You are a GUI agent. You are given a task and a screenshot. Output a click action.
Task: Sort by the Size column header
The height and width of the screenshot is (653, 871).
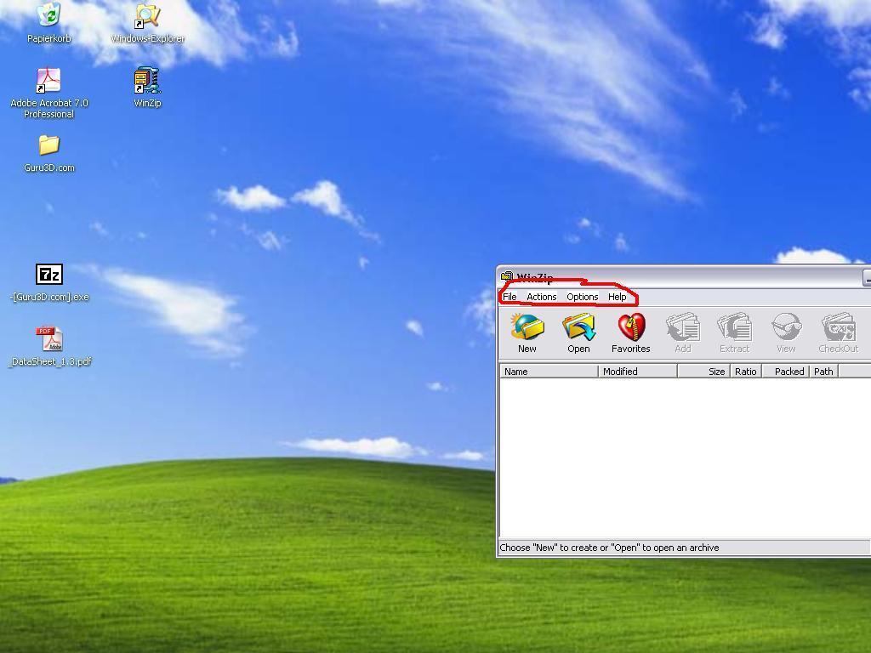pos(703,372)
